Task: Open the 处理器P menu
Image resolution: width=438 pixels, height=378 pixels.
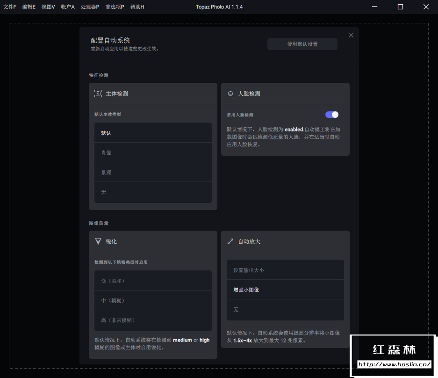Action: click(x=90, y=7)
